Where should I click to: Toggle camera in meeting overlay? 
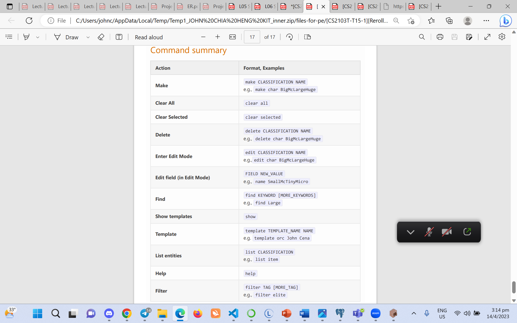tap(447, 232)
